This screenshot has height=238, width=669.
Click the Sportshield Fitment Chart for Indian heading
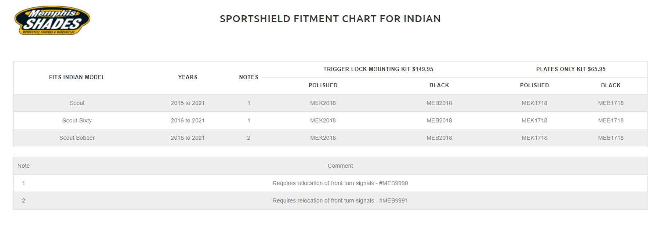pos(330,19)
